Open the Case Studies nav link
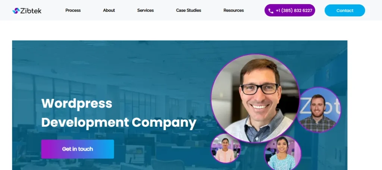 click(x=188, y=10)
